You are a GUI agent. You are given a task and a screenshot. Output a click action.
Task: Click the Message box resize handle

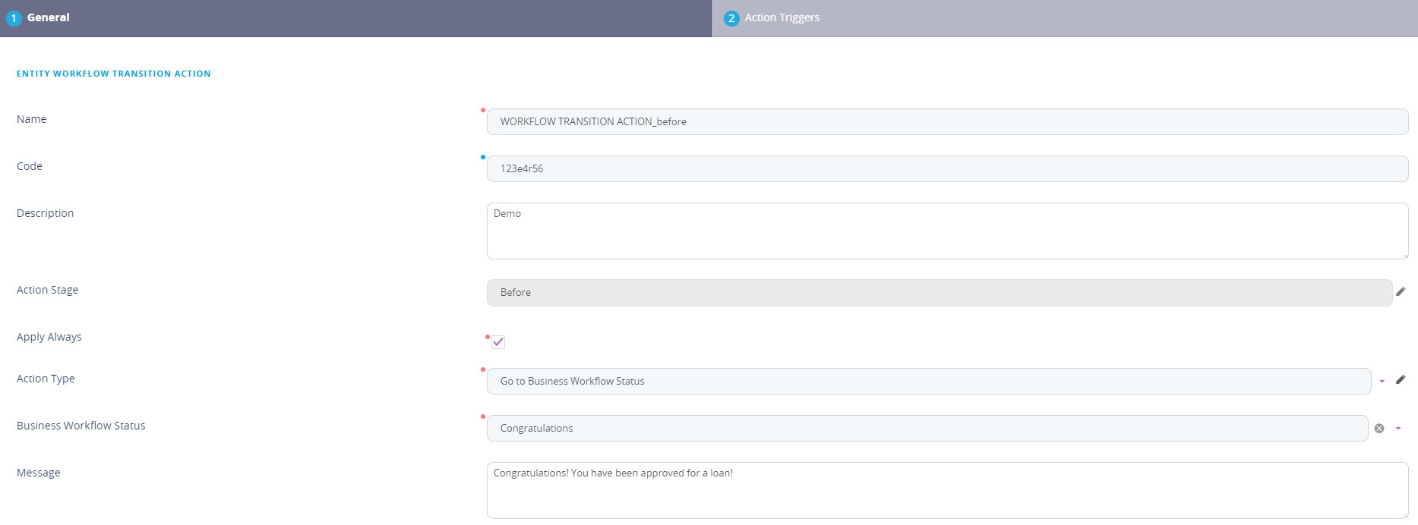pos(1405,516)
